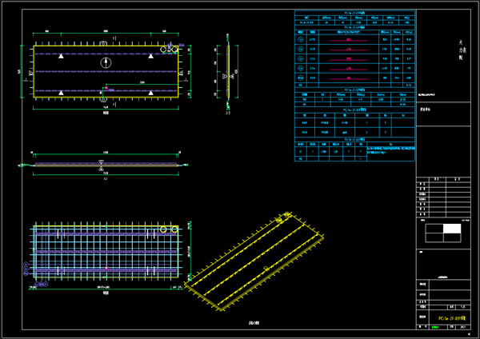Pick the upper-right white triangle in top plan

tap(151, 56)
